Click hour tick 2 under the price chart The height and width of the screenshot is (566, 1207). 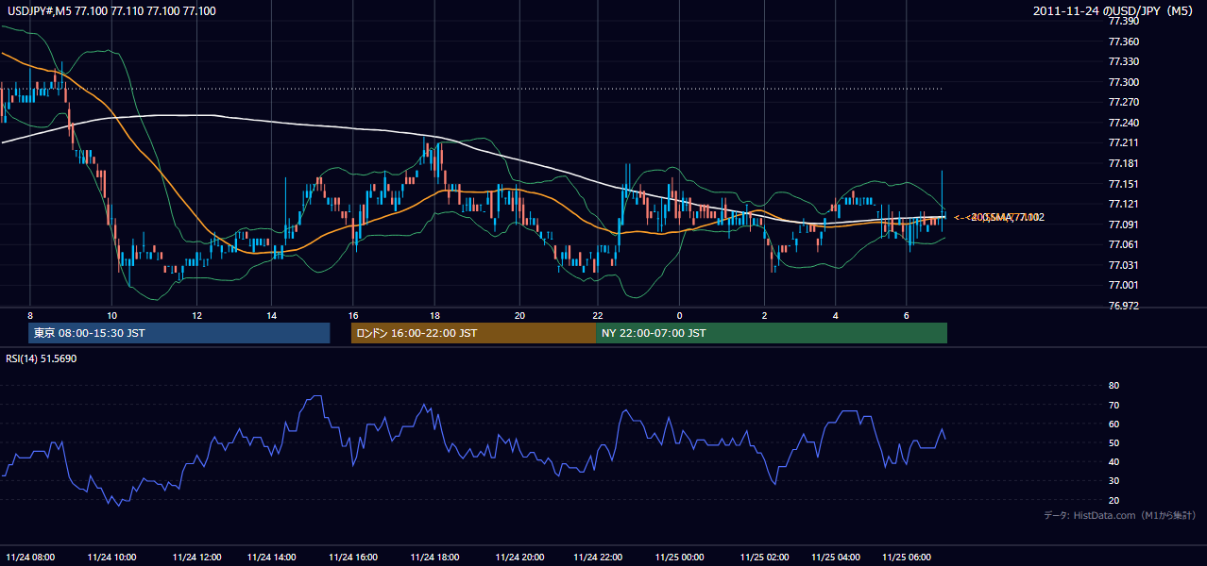coord(765,315)
